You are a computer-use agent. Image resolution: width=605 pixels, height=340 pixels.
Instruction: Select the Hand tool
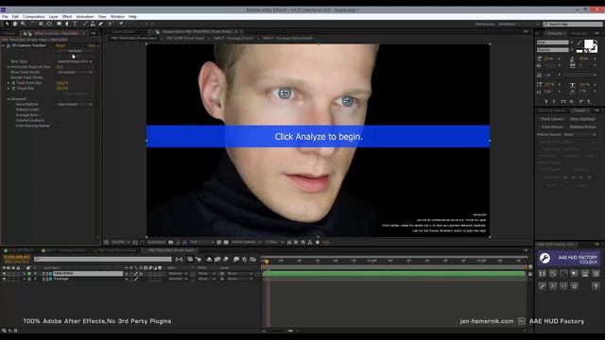click(15, 24)
